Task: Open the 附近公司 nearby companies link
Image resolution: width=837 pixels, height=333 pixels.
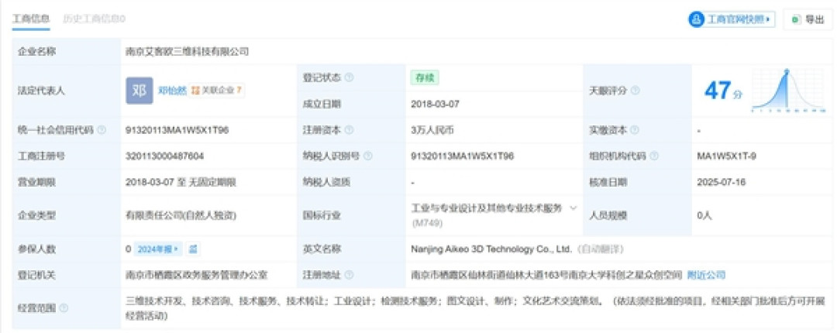Action: coord(706,276)
